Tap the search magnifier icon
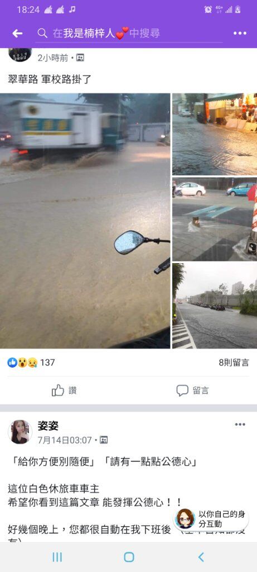This screenshot has width=257, height=572. click(42, 34)
